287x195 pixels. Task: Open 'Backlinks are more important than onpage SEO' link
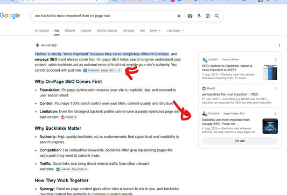[x=226, y=122]
